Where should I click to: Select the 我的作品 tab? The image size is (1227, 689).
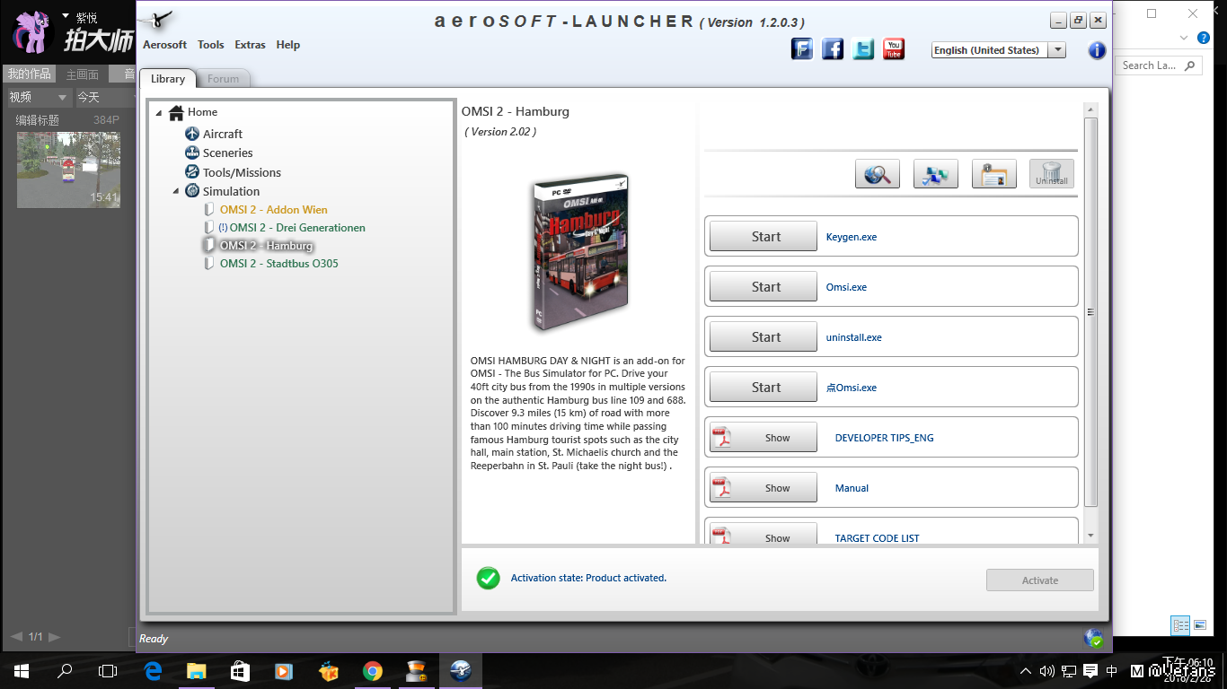[x=30, y=74]
